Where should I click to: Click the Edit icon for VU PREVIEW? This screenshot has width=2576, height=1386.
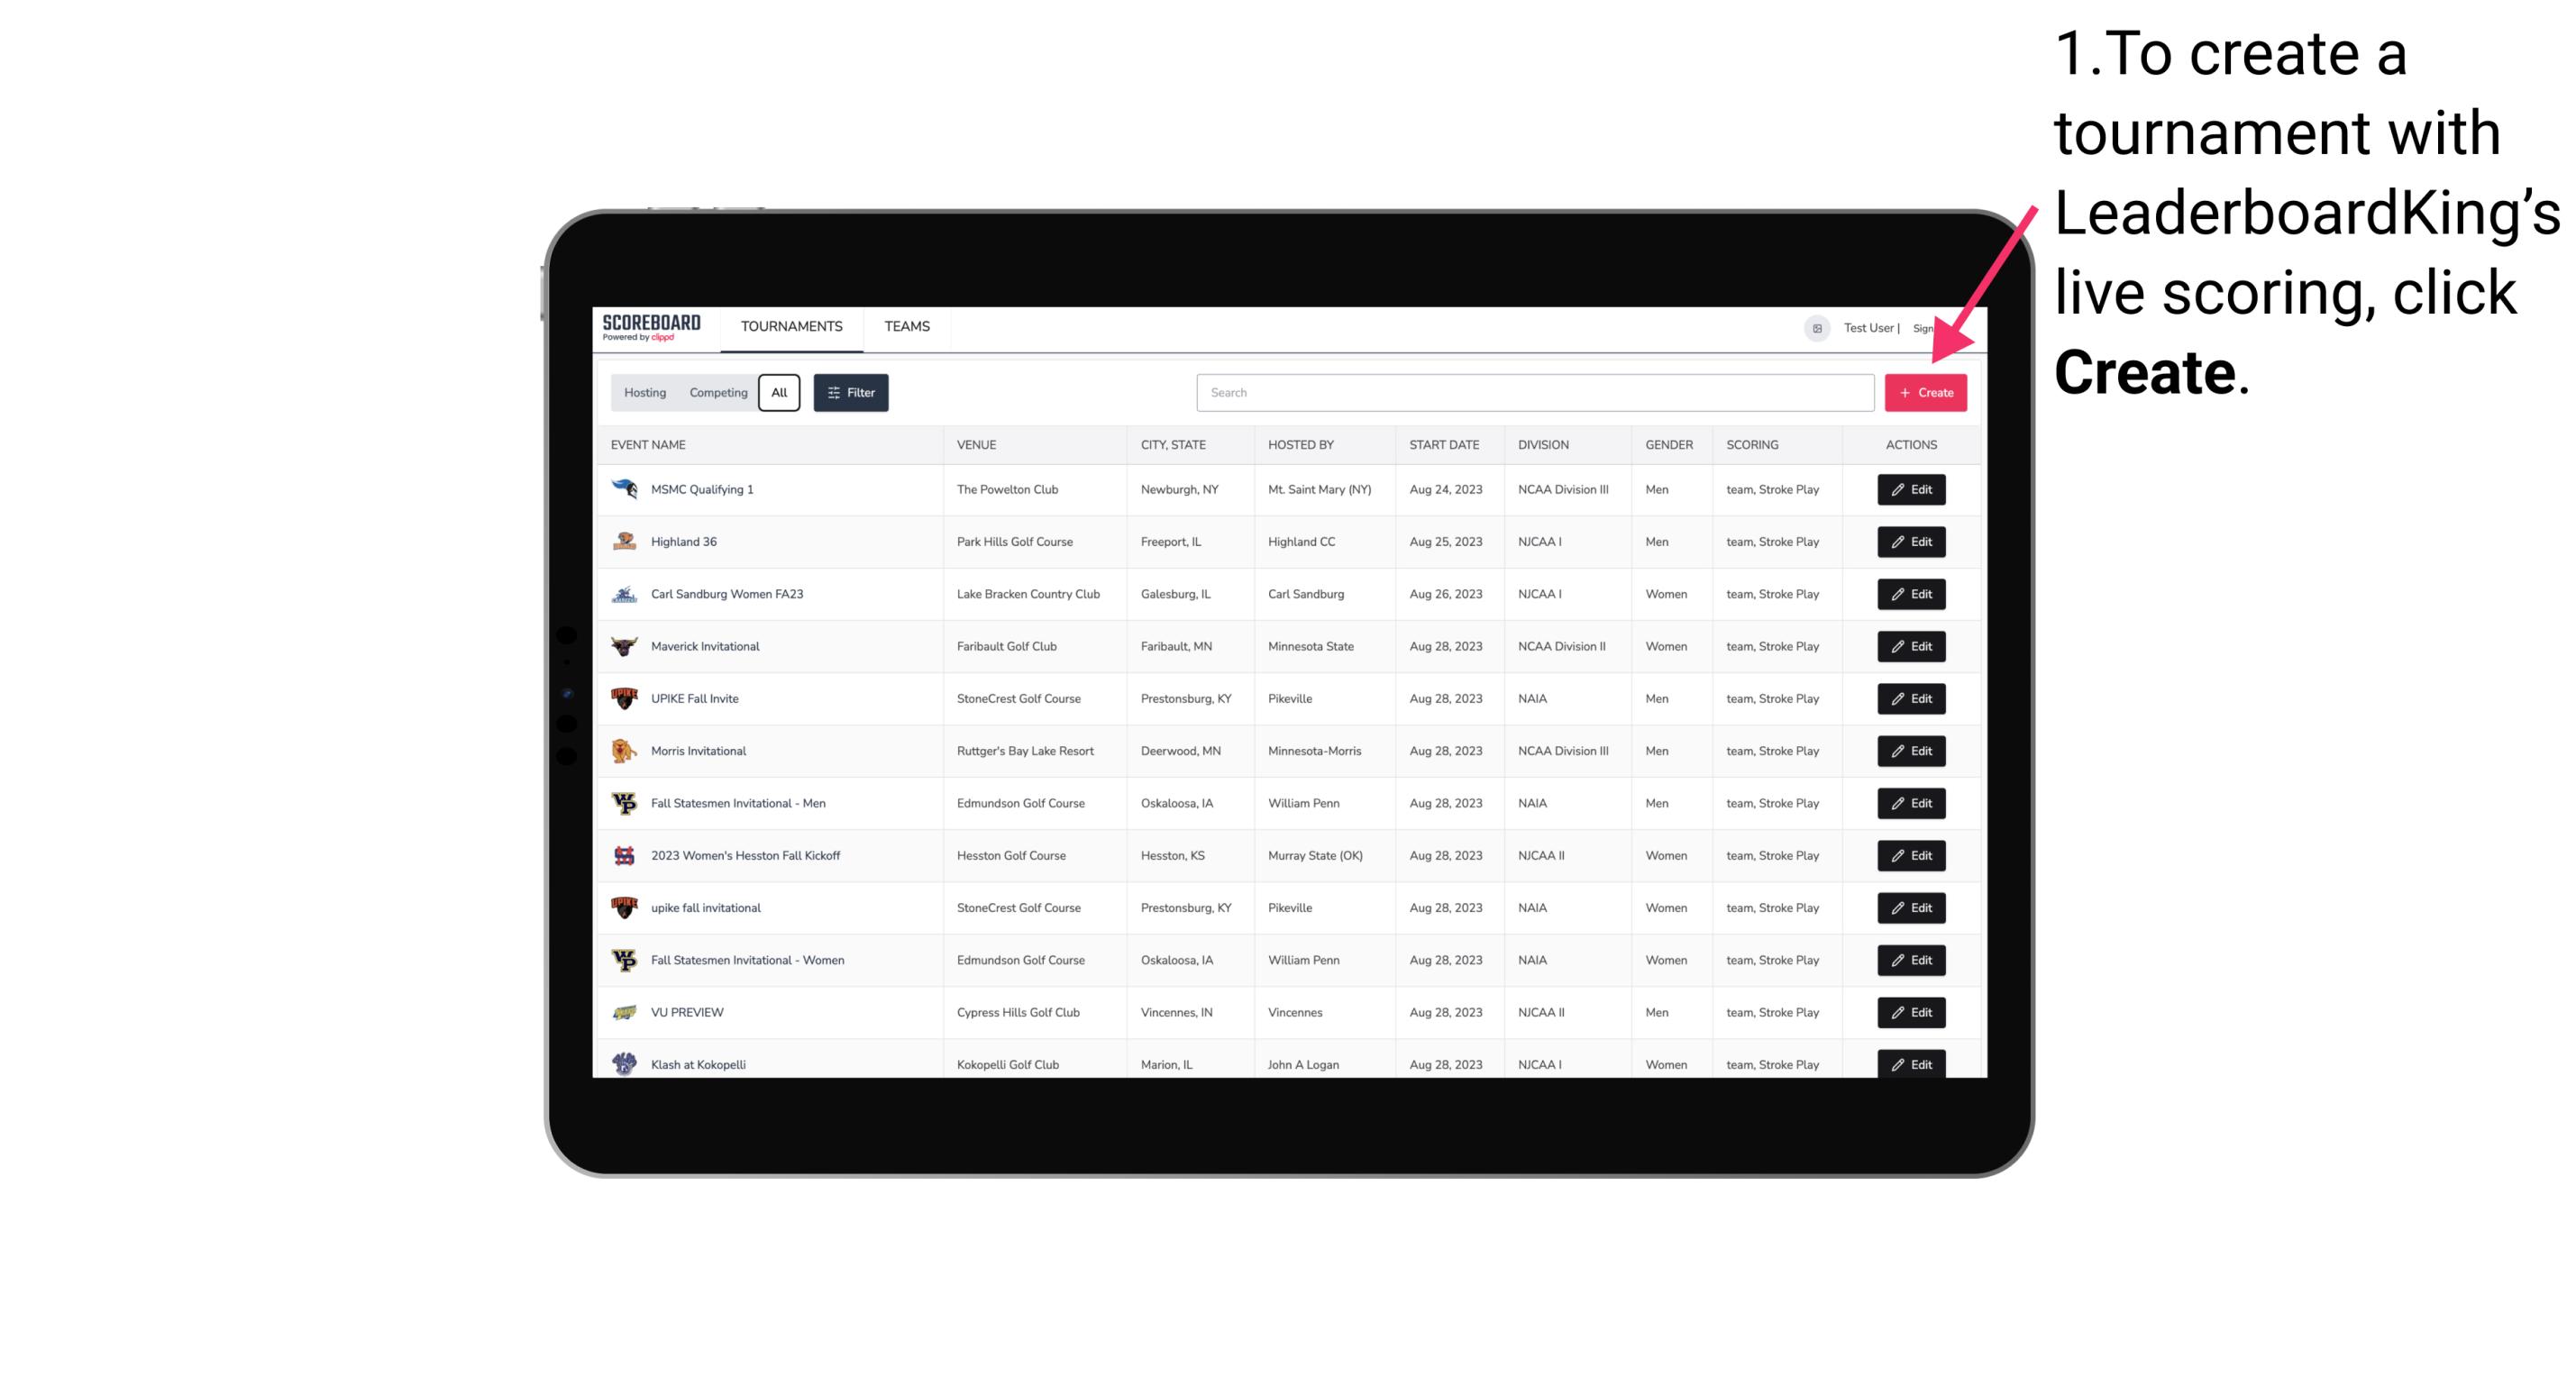1910,1012
